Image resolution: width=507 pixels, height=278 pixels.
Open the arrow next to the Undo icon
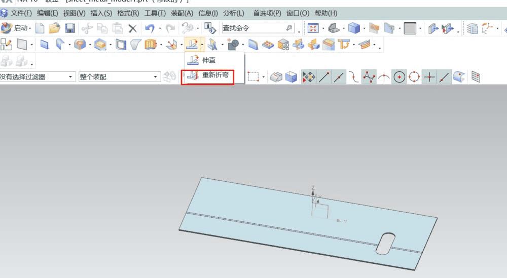coord(160,28)
